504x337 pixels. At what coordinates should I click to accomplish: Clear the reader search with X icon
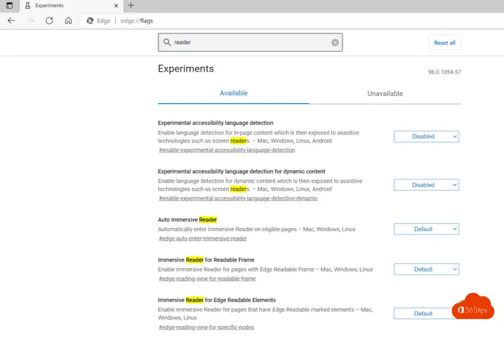click(335, 43)
